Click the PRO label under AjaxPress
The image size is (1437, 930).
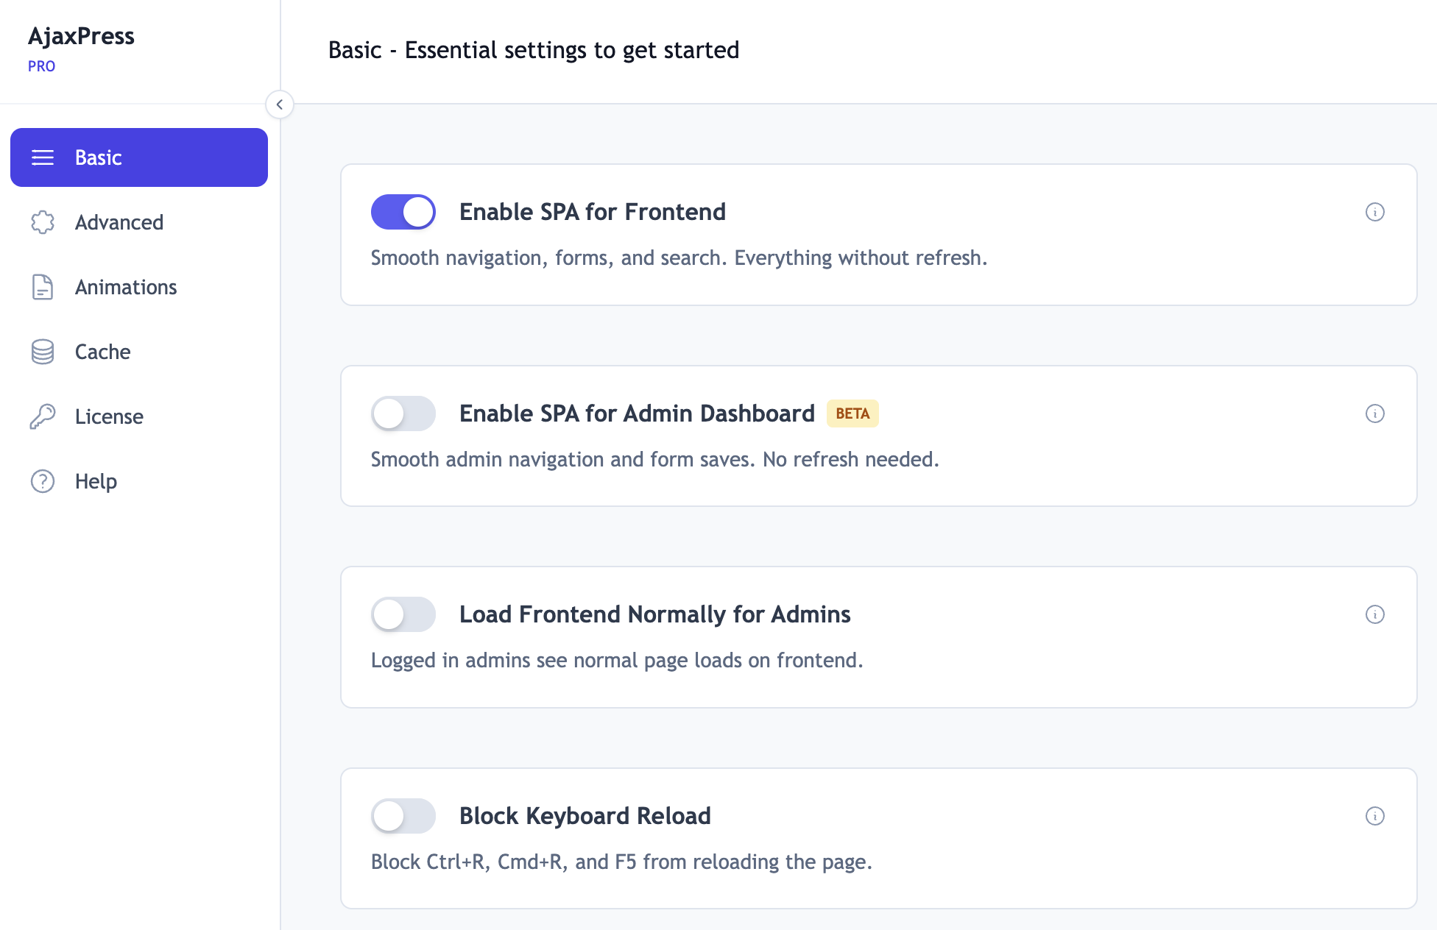click(x=41, y=66)
